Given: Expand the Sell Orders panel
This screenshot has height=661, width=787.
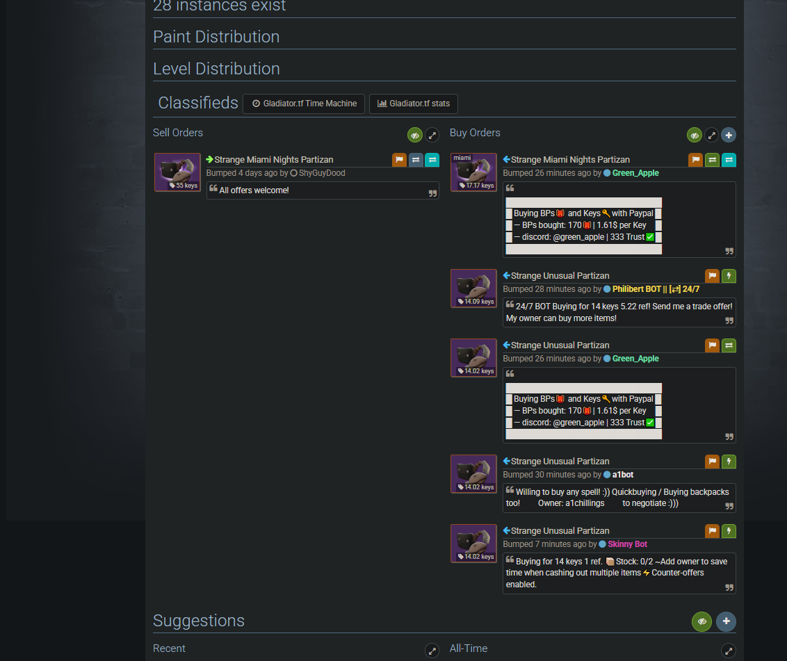Looking at the screenshot, I should pos(432,135).
